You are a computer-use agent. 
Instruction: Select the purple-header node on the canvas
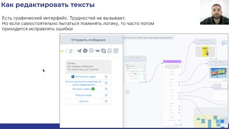(172, 93)
